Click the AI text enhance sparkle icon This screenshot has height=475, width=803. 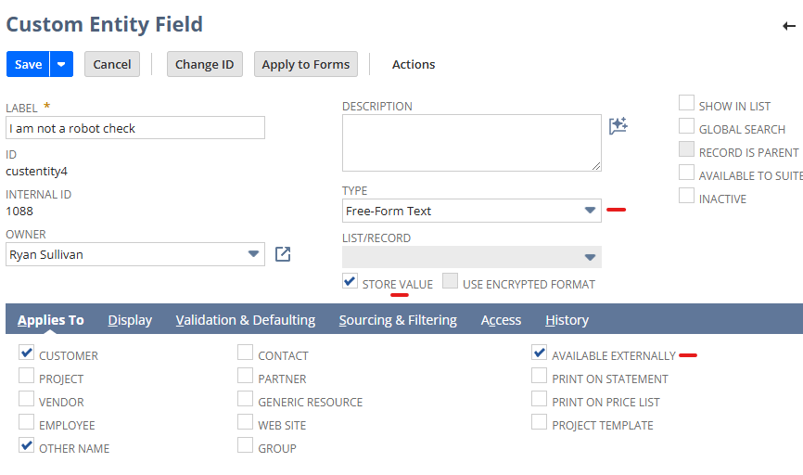618,126
